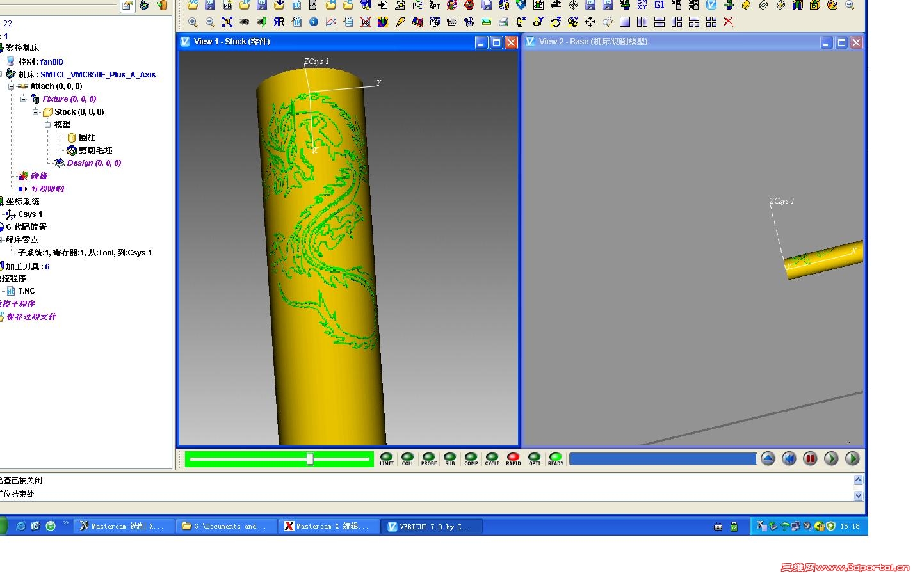
Task: Choose two side-by-side views layout icon
Action: click(642, 22)
